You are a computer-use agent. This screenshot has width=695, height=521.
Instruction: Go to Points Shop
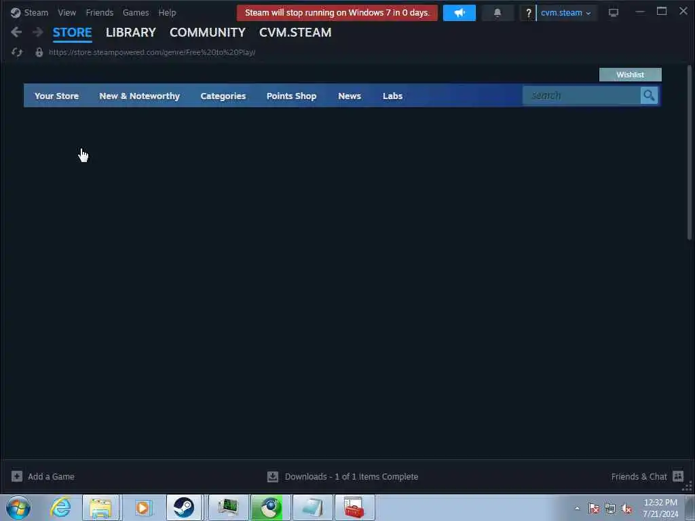click(291, 96)
